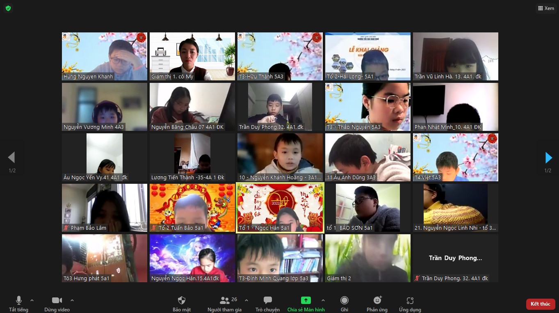Open the Ứng dụng apps icon
The width and height of the screenshot is (559, 313).
[410, 301]
